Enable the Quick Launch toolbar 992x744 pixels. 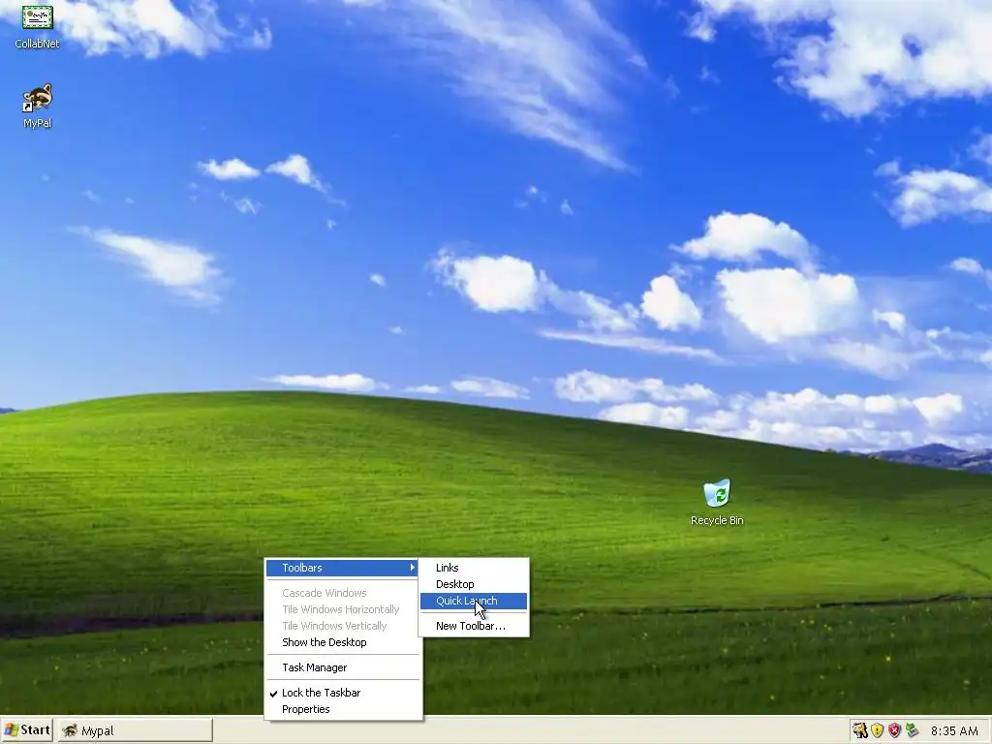pos(473,601)
